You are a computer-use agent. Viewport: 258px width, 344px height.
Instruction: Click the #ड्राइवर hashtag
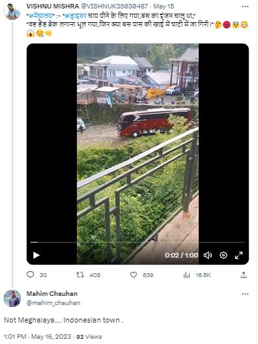[76, 16]
